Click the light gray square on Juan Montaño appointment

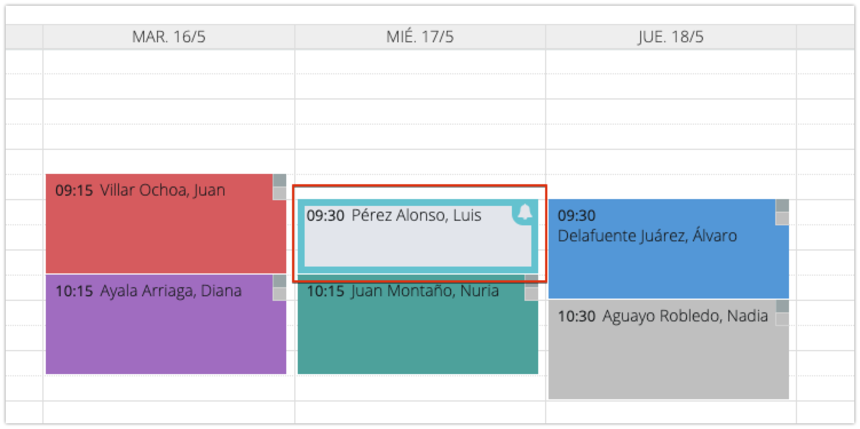pyautogui.click(x=531, y=294)
